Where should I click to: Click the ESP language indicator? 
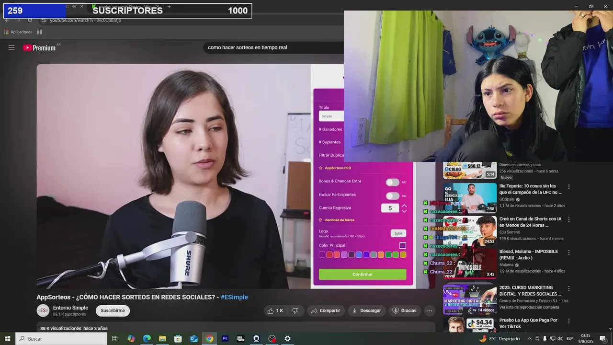570,339
